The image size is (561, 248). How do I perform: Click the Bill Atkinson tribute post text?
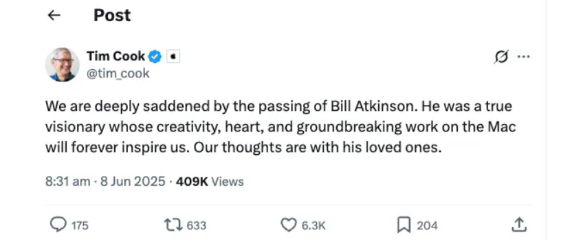[280, 127]
